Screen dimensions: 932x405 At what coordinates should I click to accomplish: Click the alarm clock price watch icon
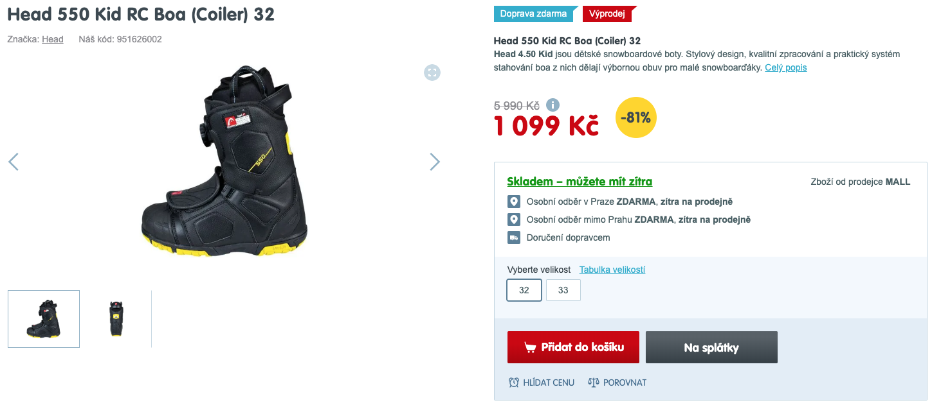(x=514, y=383)
